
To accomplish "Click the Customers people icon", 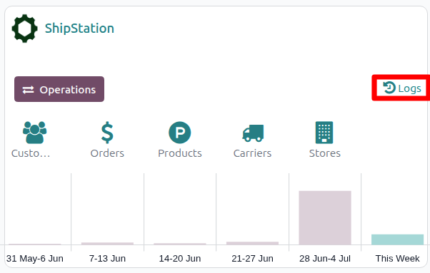I will coord(34,133).
